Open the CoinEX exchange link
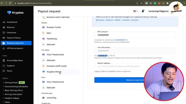 click(126, 20)
